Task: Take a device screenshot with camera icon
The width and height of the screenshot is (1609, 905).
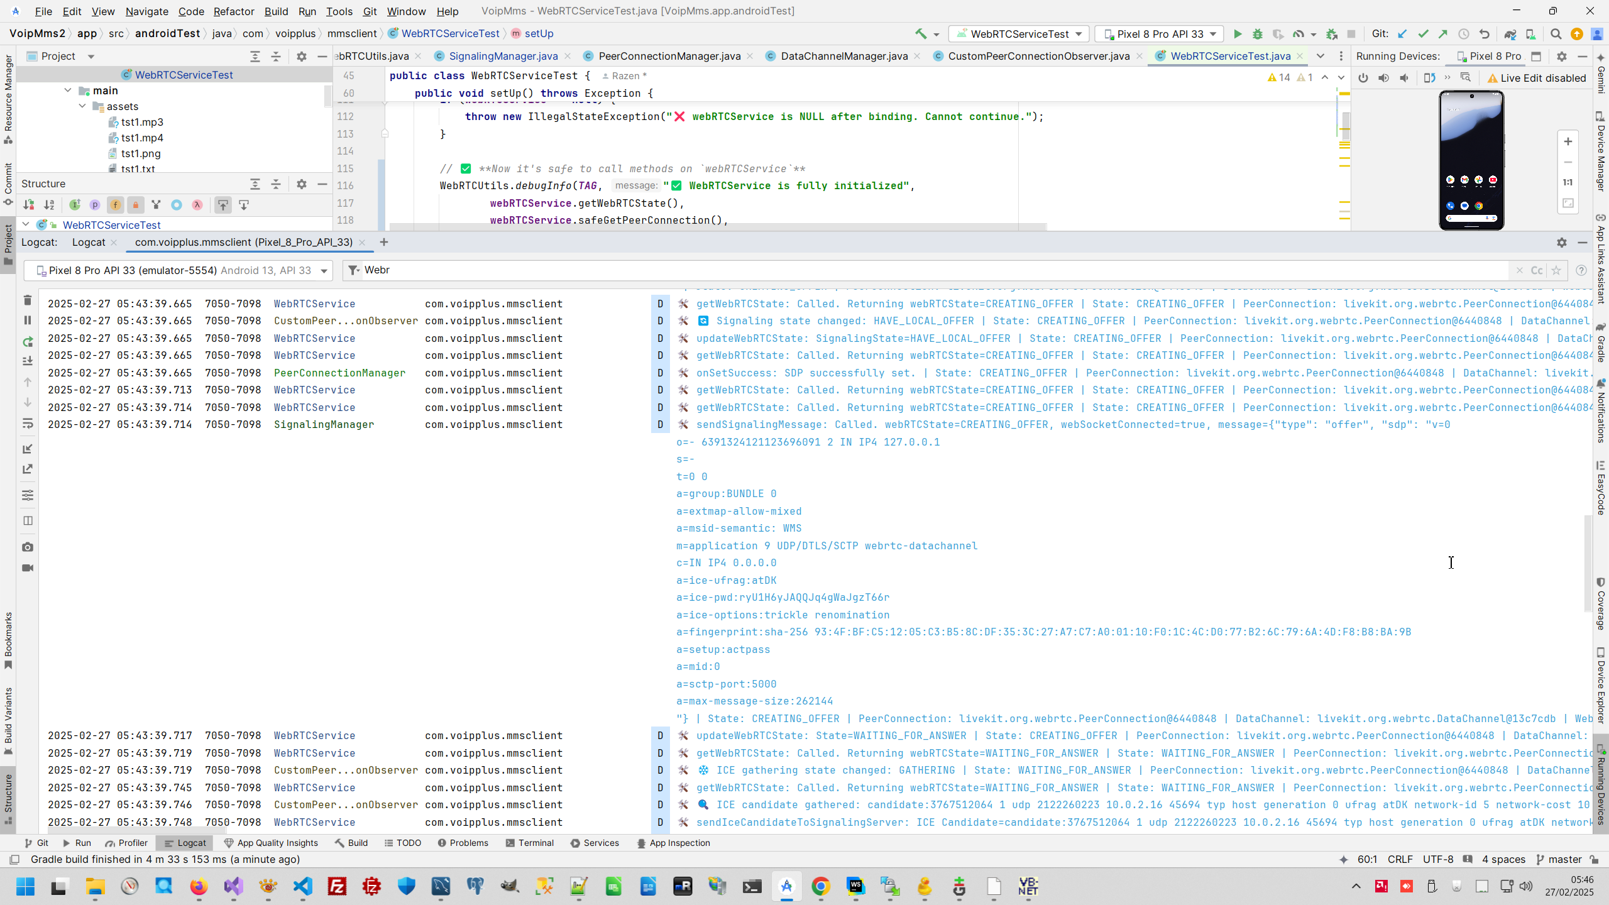Action: (x=27, y=547)
